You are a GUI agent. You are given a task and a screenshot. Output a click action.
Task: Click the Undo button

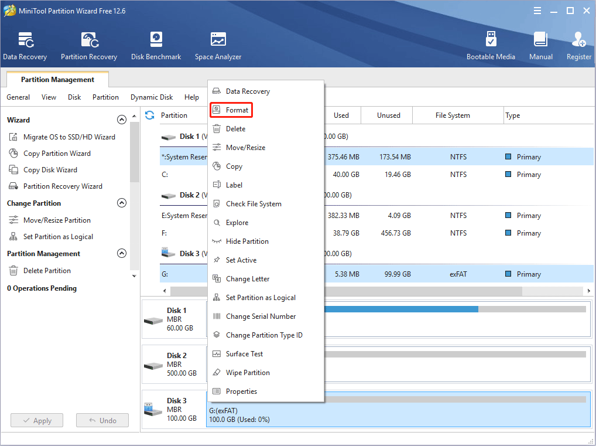tap(102, 420)
